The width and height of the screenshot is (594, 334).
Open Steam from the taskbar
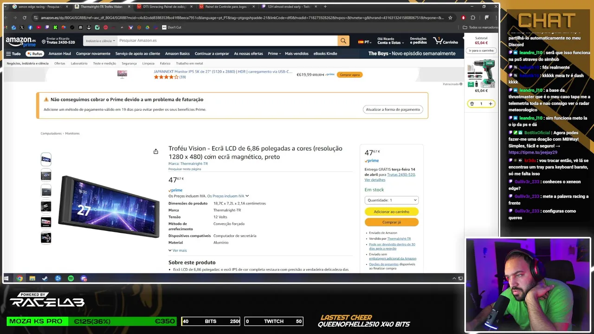(x=45, y=278)
